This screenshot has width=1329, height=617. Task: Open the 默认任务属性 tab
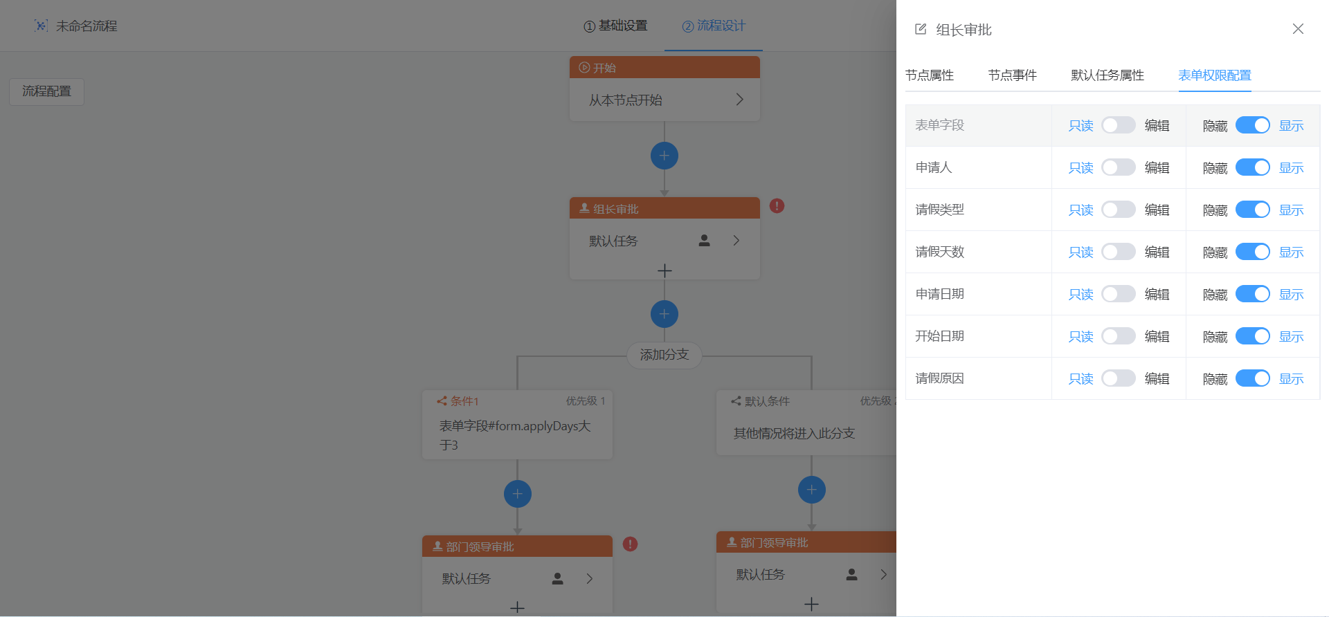point(1107,75)
